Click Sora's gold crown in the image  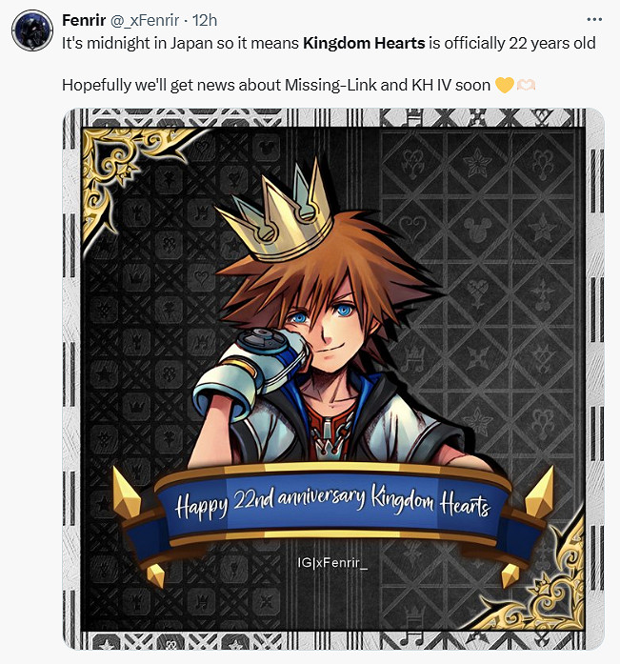[278, 211]
